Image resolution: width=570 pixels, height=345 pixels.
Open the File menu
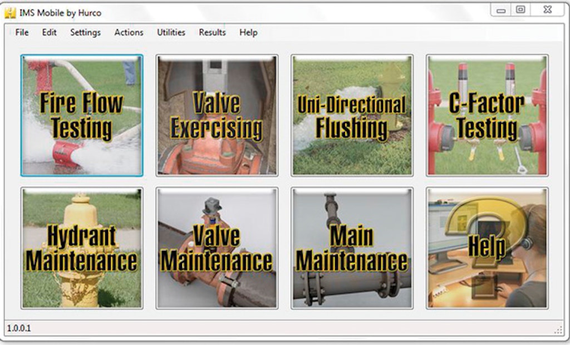(x=22, y=32)
